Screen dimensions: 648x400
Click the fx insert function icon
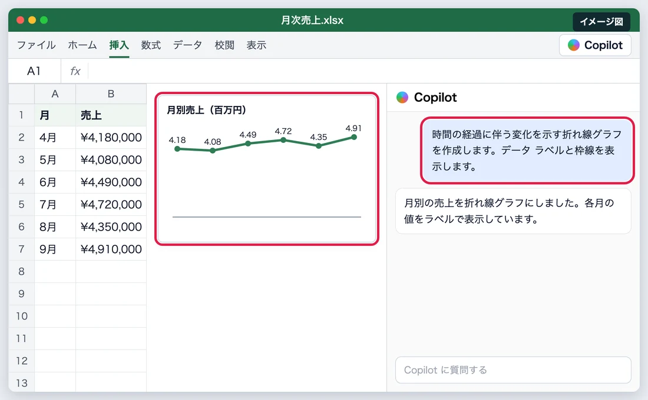point(75,71)
